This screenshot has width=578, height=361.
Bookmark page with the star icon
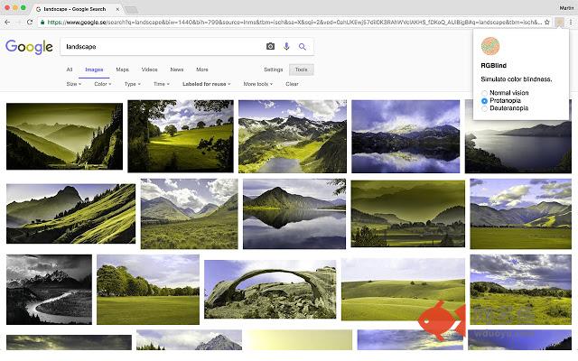click(x=547, y=22)
